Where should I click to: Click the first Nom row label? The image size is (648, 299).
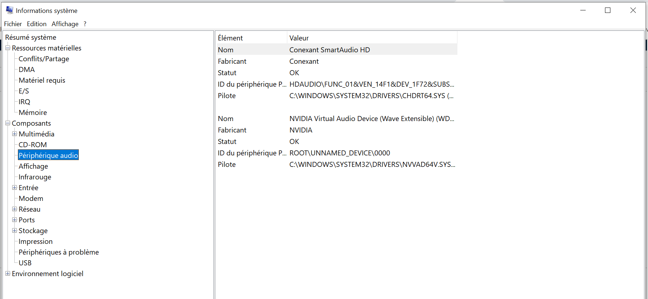point(226,50)
